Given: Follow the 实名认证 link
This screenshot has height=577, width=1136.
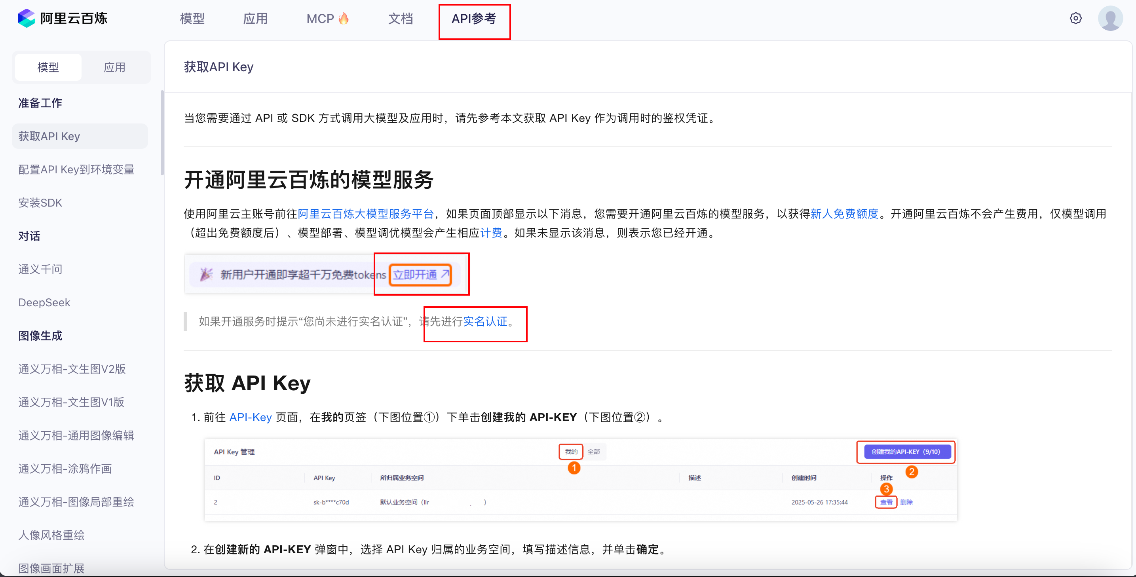Looking at the screenshot, I should 485,321.
